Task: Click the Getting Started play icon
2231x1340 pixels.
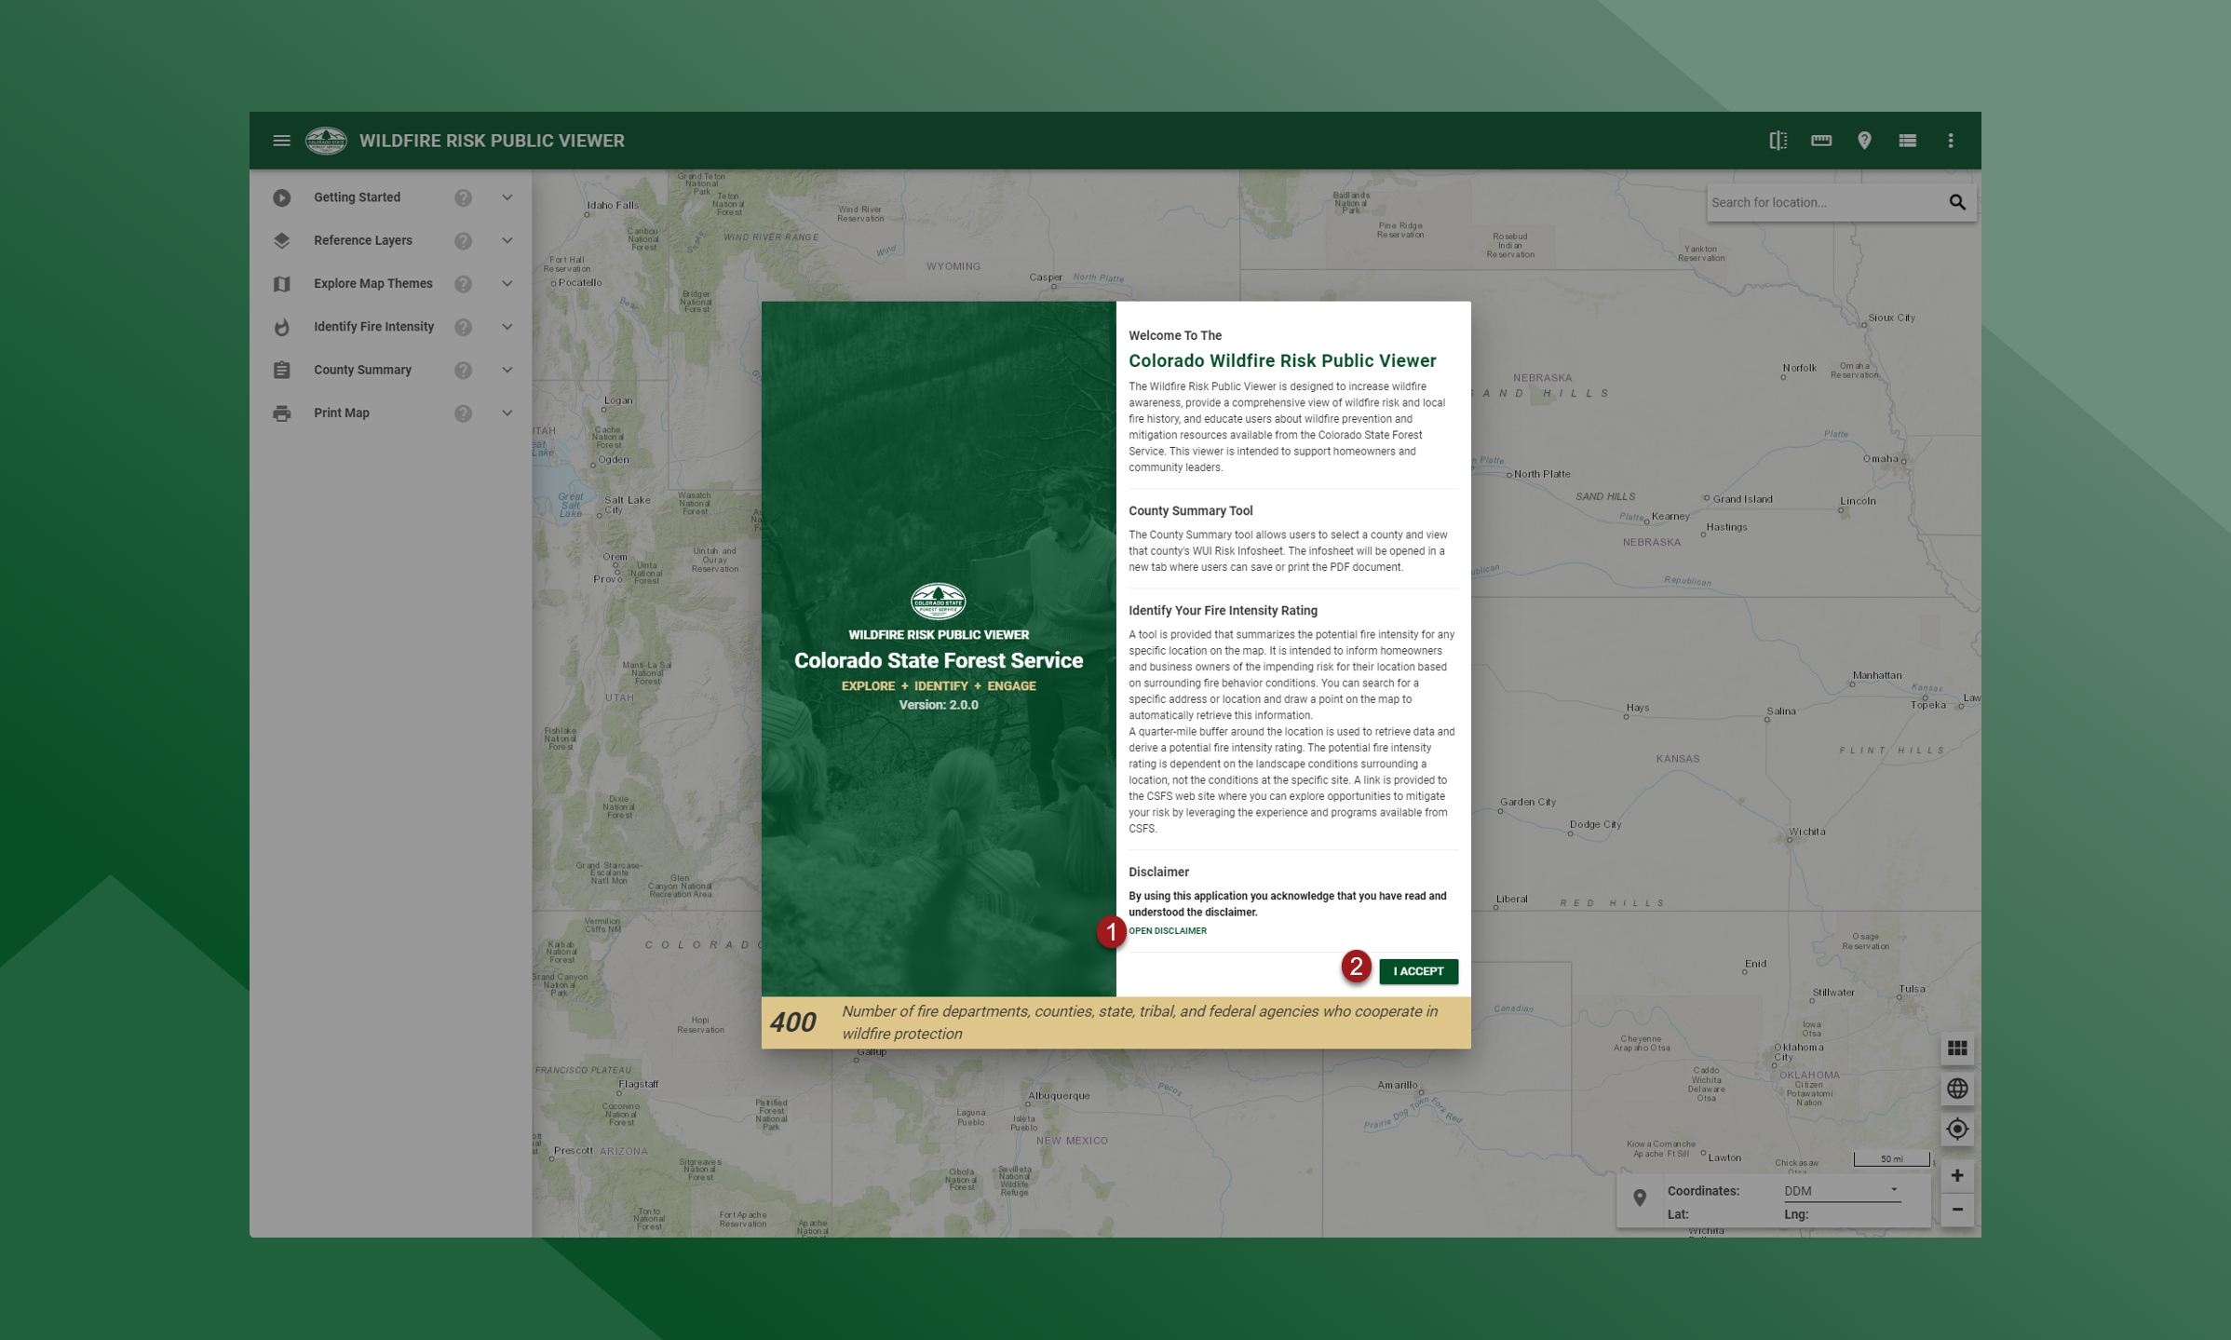Action: (x=281, y=197)
